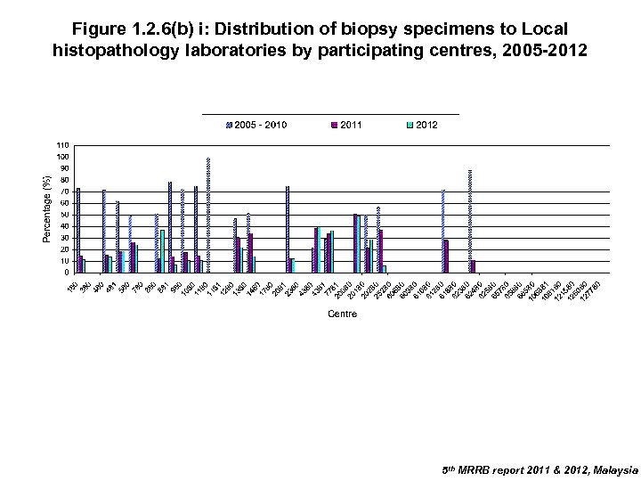The width and height of the screenshot is (641, 481).
Task: Click the hatched 2005-2010 bar above centre 2081
Action: tap(288, 230)
